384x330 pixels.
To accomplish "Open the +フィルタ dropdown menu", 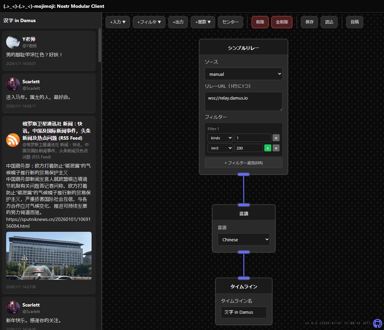I will (149, 22).
